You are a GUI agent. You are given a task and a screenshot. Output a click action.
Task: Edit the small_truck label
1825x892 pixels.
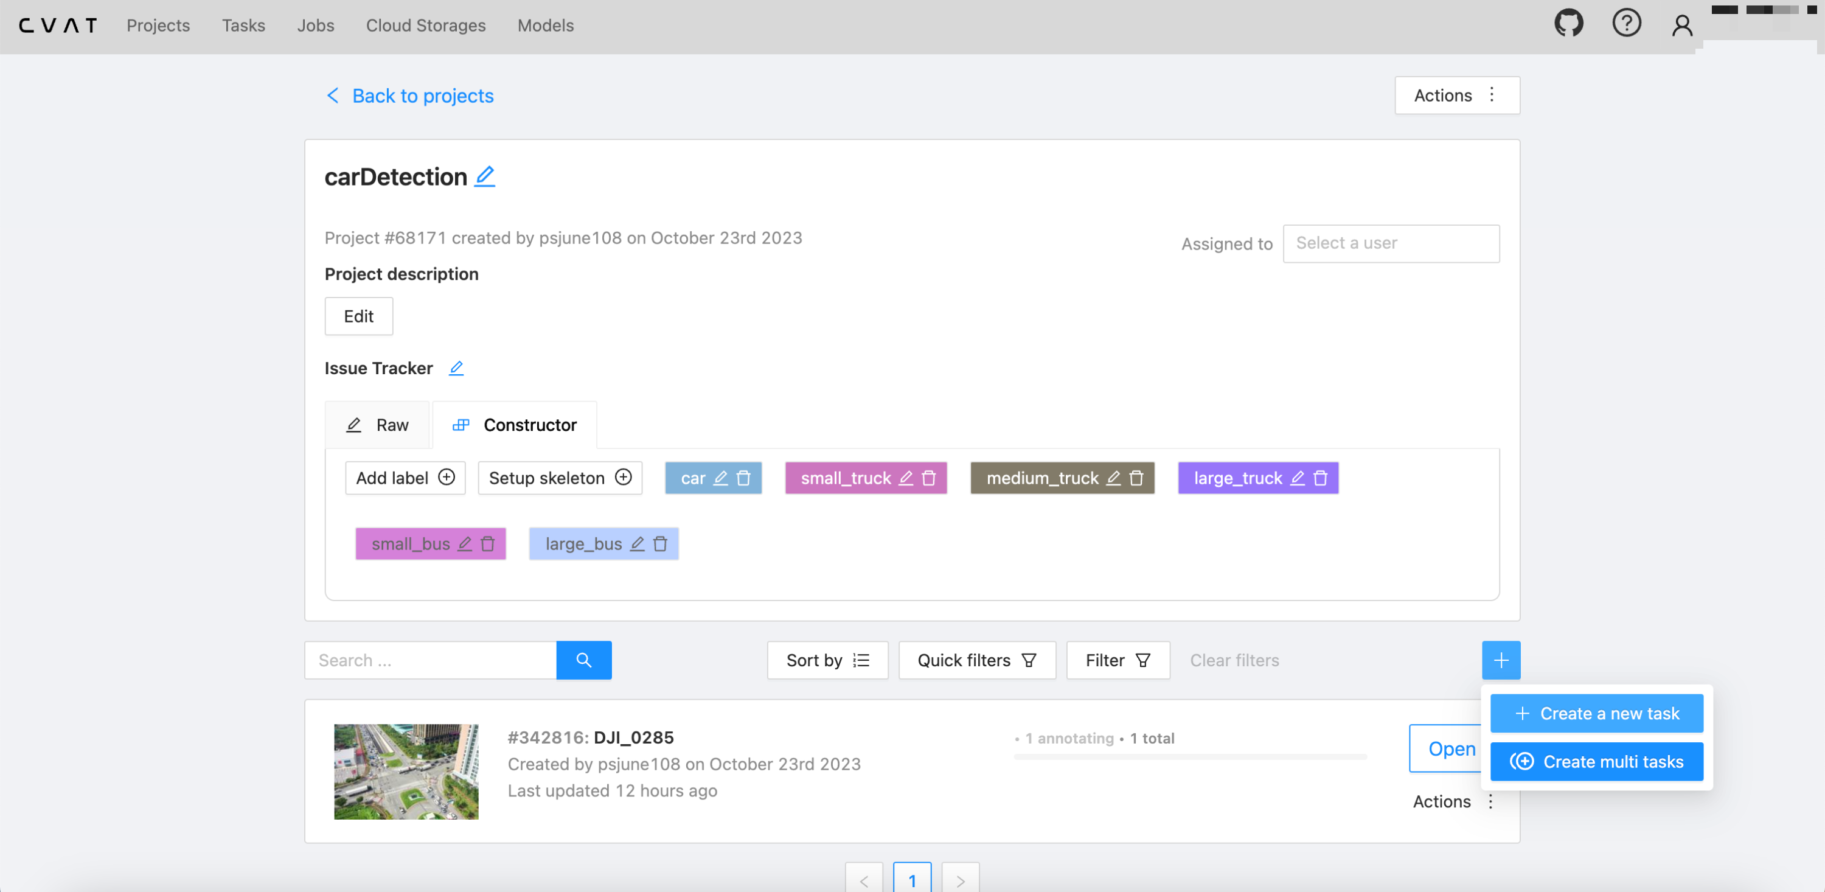[905, 478]
